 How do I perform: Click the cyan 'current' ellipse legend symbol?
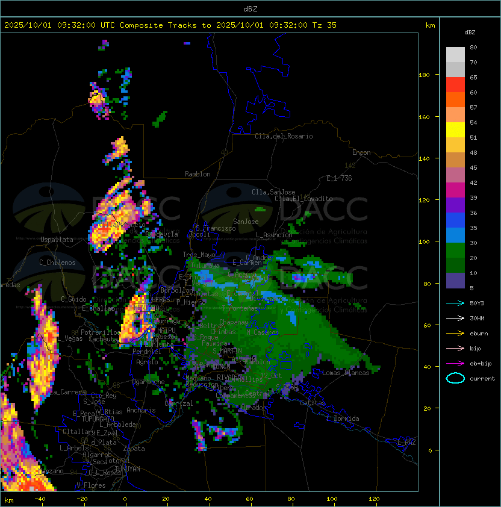coord(455,378)
